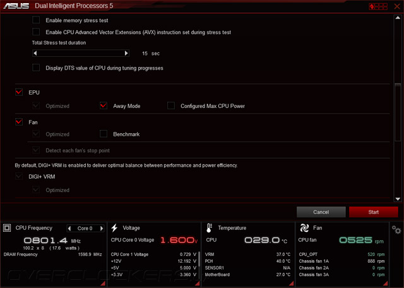This screenshot has height=288, width=404.
Task: Click the CPU_OPT fan row
Action: coord(342,255)
